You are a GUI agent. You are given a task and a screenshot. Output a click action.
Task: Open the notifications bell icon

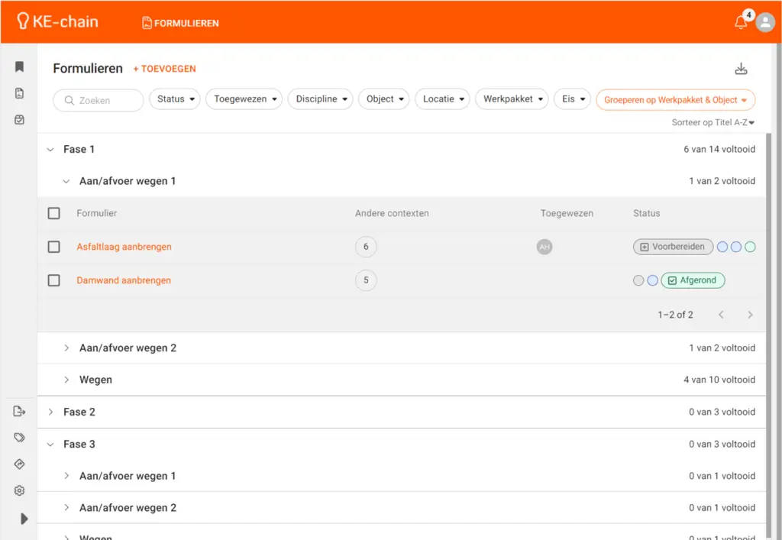pos(740,23)
